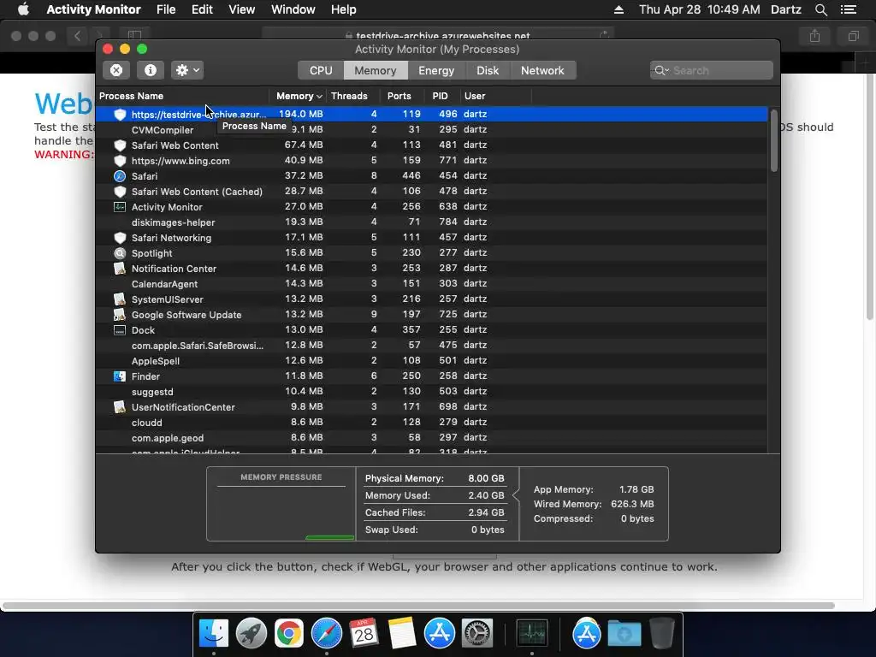Screen dimensions: 876x657
Task: Open the File menu
Action: [x=166, y=9]
